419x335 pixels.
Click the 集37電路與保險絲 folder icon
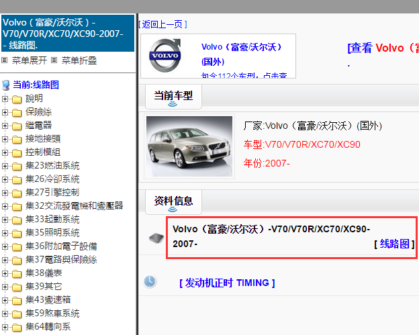tap(17, 260)
